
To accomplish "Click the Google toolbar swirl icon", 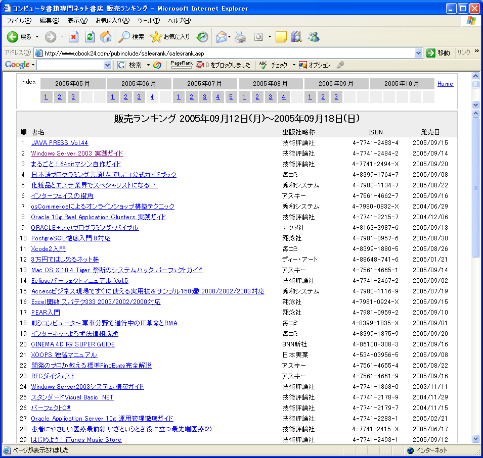I will [157, 65].
